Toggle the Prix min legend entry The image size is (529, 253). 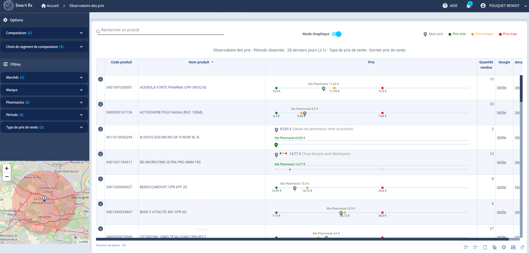pyautogui.click(x=457, y=34)
